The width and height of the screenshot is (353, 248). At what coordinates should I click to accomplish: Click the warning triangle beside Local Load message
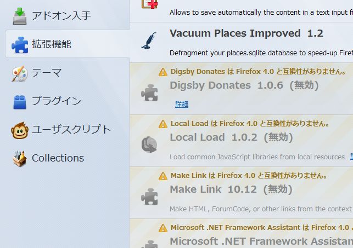pyautogui.click(x=163, y=124)
